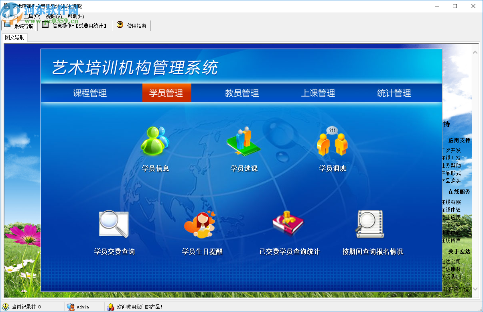Viewport: 483px width, 312px height.
Task: Click the 使用指南 question mark icon
Action: (x=121, y=25)
